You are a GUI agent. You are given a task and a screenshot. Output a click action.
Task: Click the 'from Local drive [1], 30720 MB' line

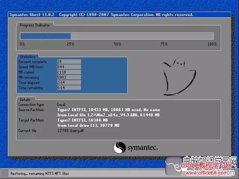tap(89, 125)
